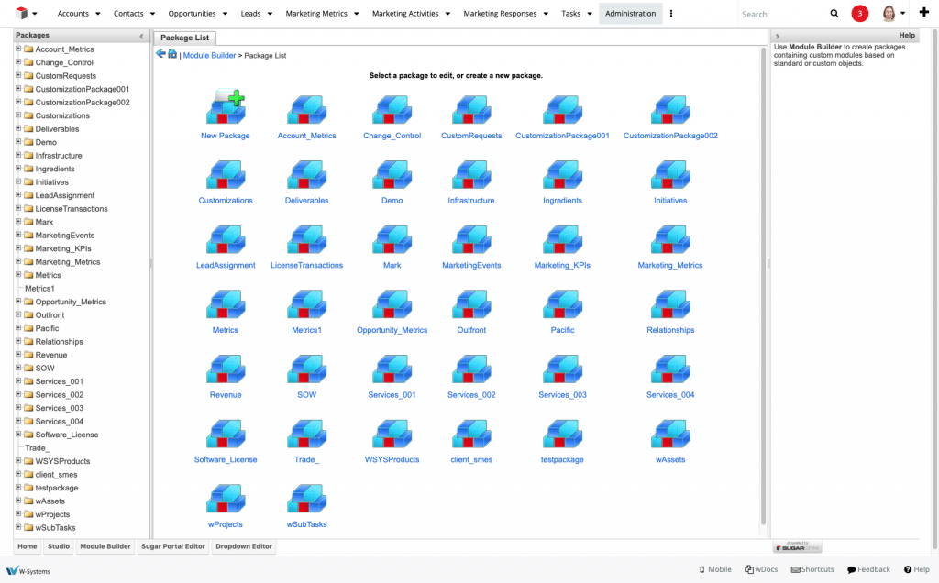This screenshot has width=939, height=583.
Task: Click the Module Builder footer button
Action: click(x=105, y=546)
